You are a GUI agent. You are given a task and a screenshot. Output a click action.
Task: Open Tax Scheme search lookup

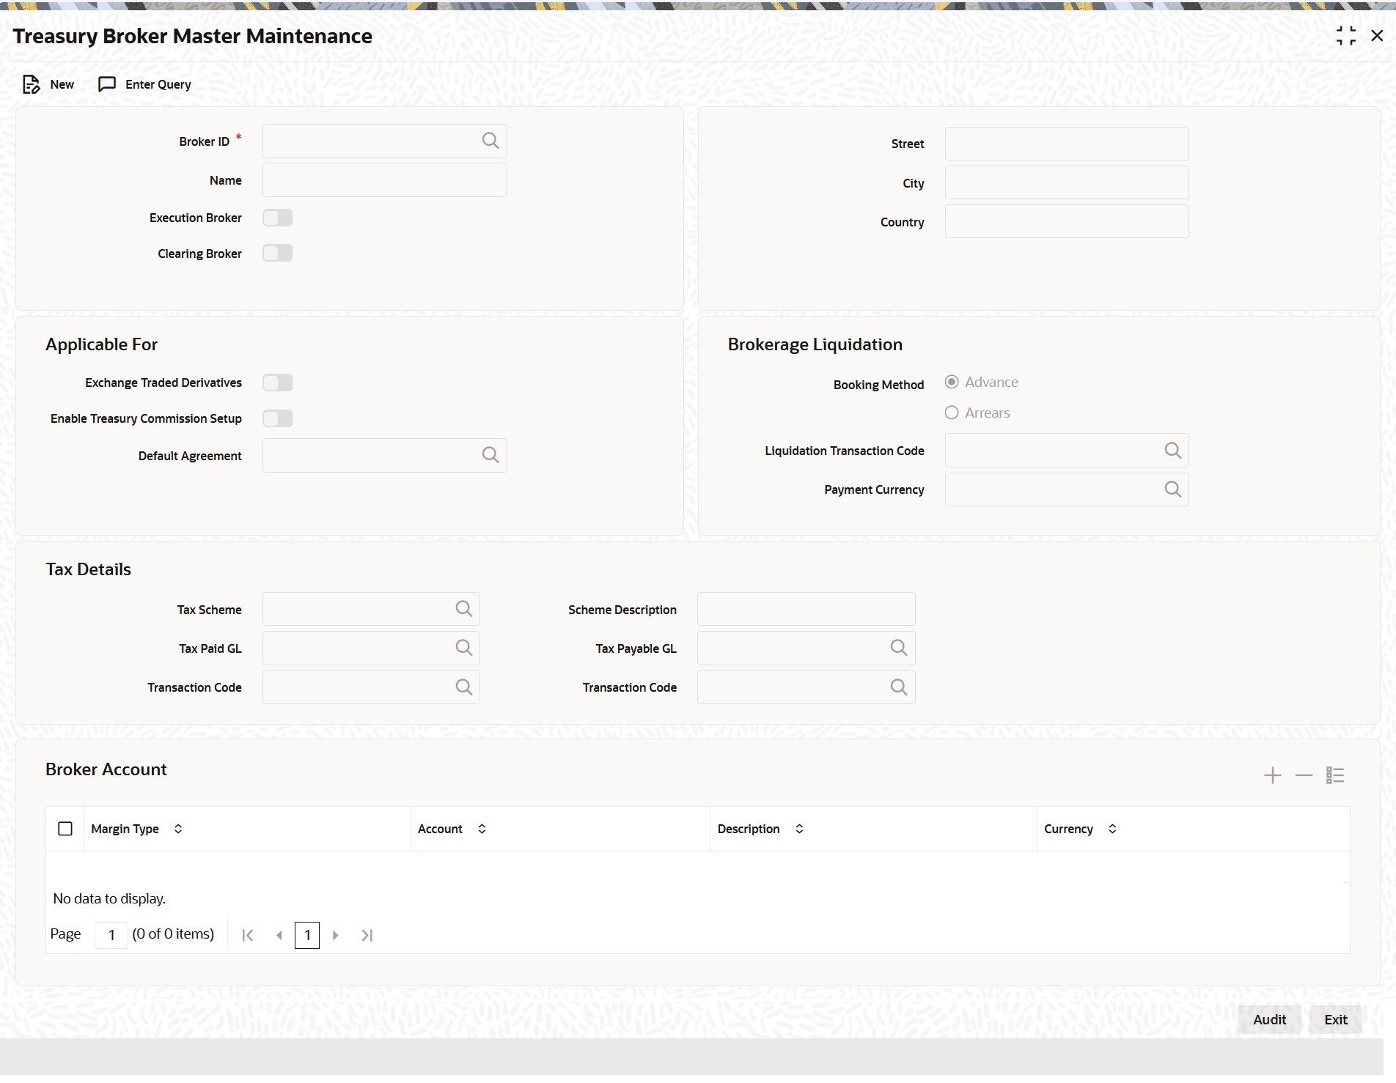[464, 609]
